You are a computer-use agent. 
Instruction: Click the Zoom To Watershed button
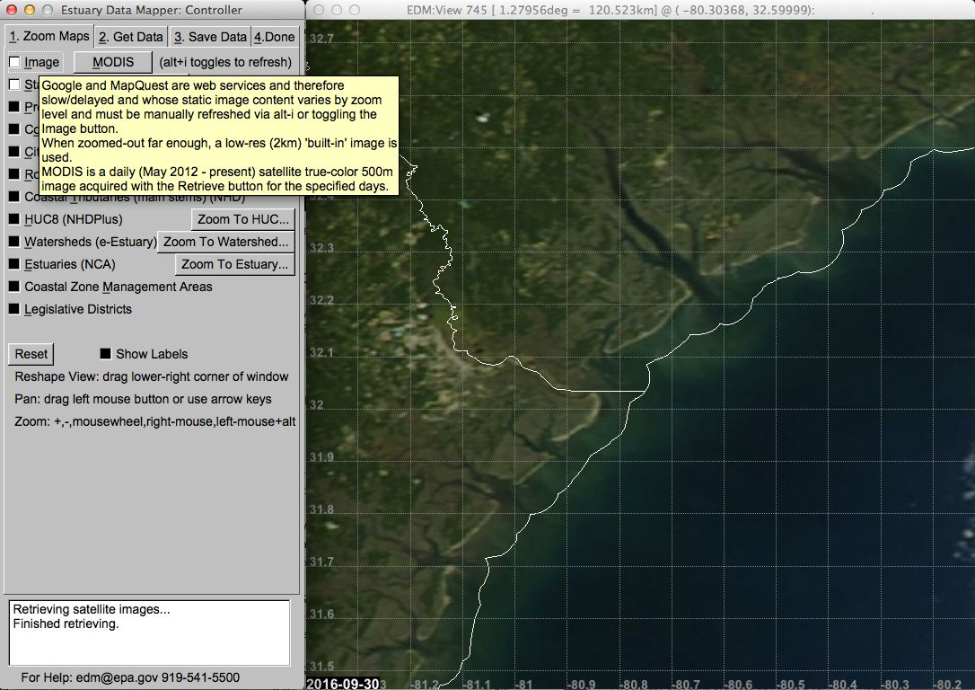tap(226, 242)
